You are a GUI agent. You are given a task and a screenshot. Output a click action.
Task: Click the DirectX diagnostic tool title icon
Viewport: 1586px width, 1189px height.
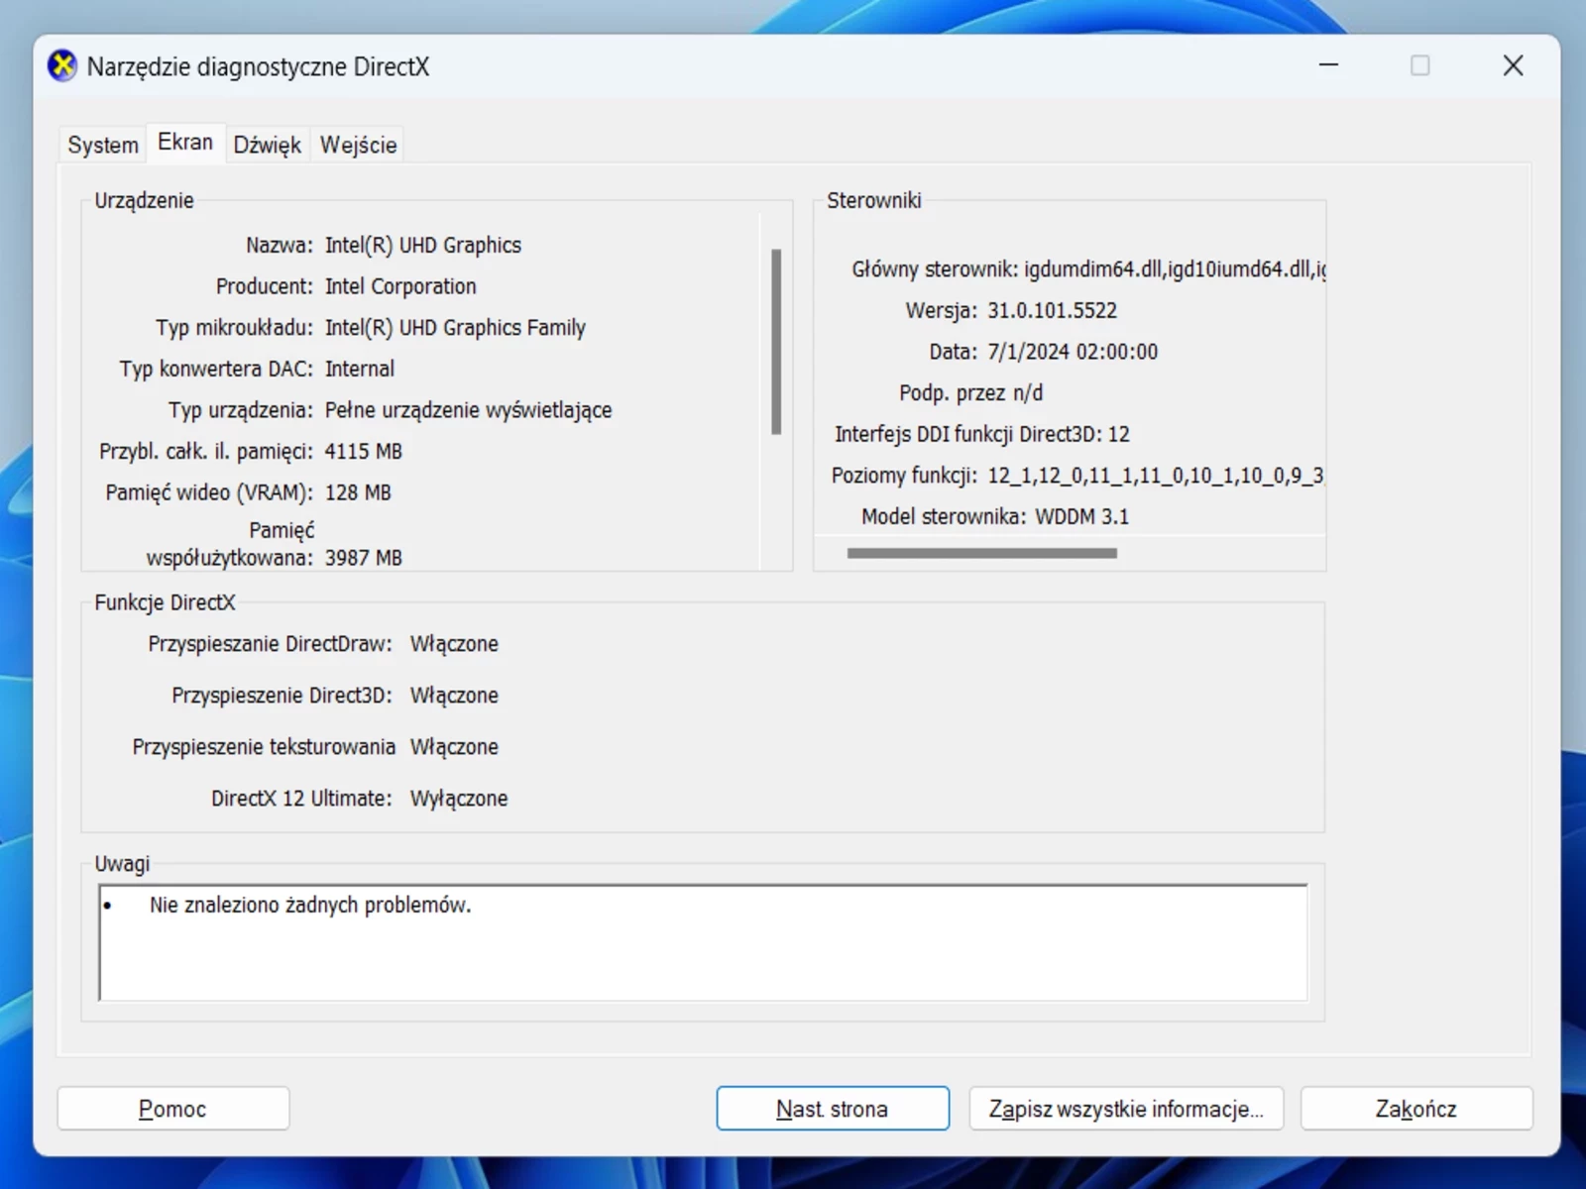click(x=62, y=66)
